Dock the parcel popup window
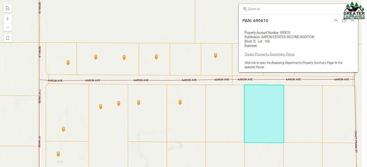The image size is (367, 167). 344,20
